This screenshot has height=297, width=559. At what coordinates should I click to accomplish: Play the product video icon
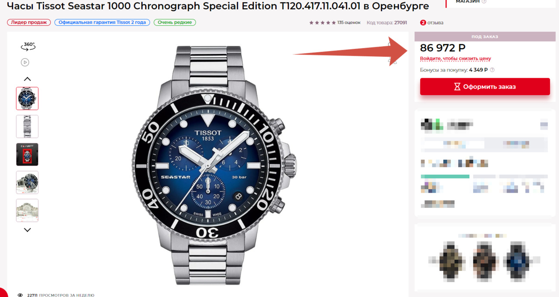click(x=25, y=62)
